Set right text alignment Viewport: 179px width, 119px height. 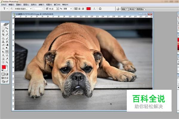tap(83, 9)
